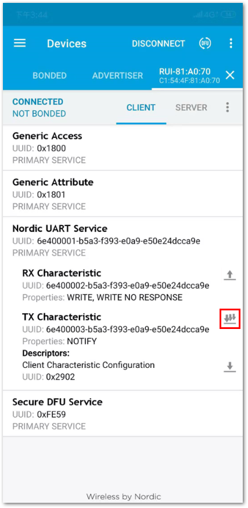Open the connection options three-dot menu

pyautogui.click(x=228, y=107)
